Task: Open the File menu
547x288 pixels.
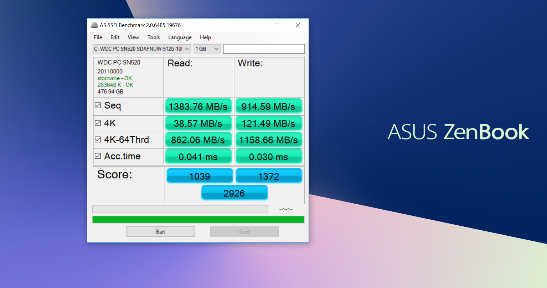Action: 98,37
